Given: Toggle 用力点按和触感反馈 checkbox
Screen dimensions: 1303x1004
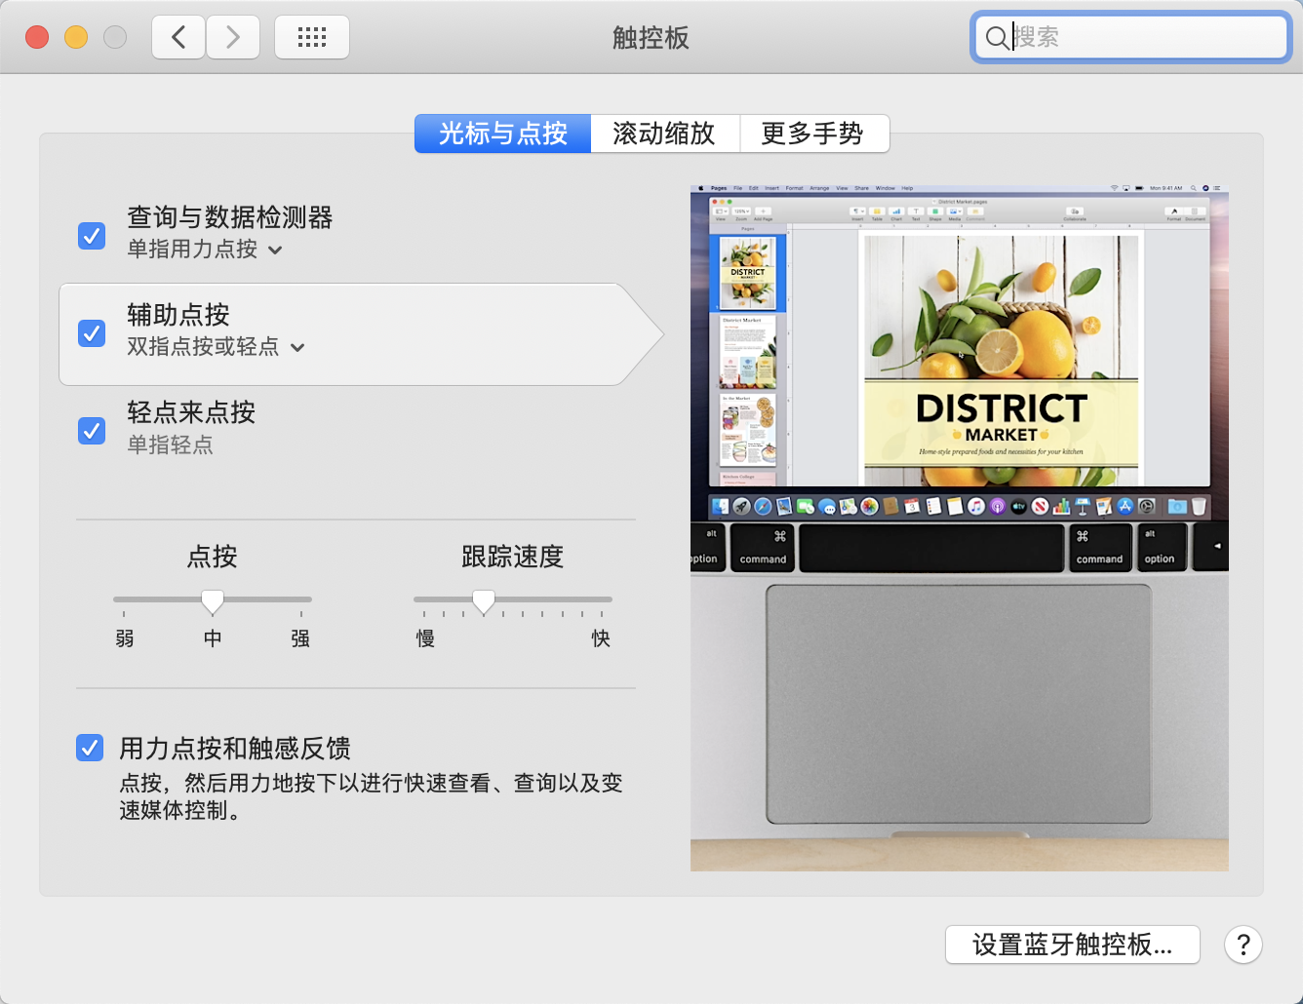Looking at the screenshot, I should tap(90, 748).
